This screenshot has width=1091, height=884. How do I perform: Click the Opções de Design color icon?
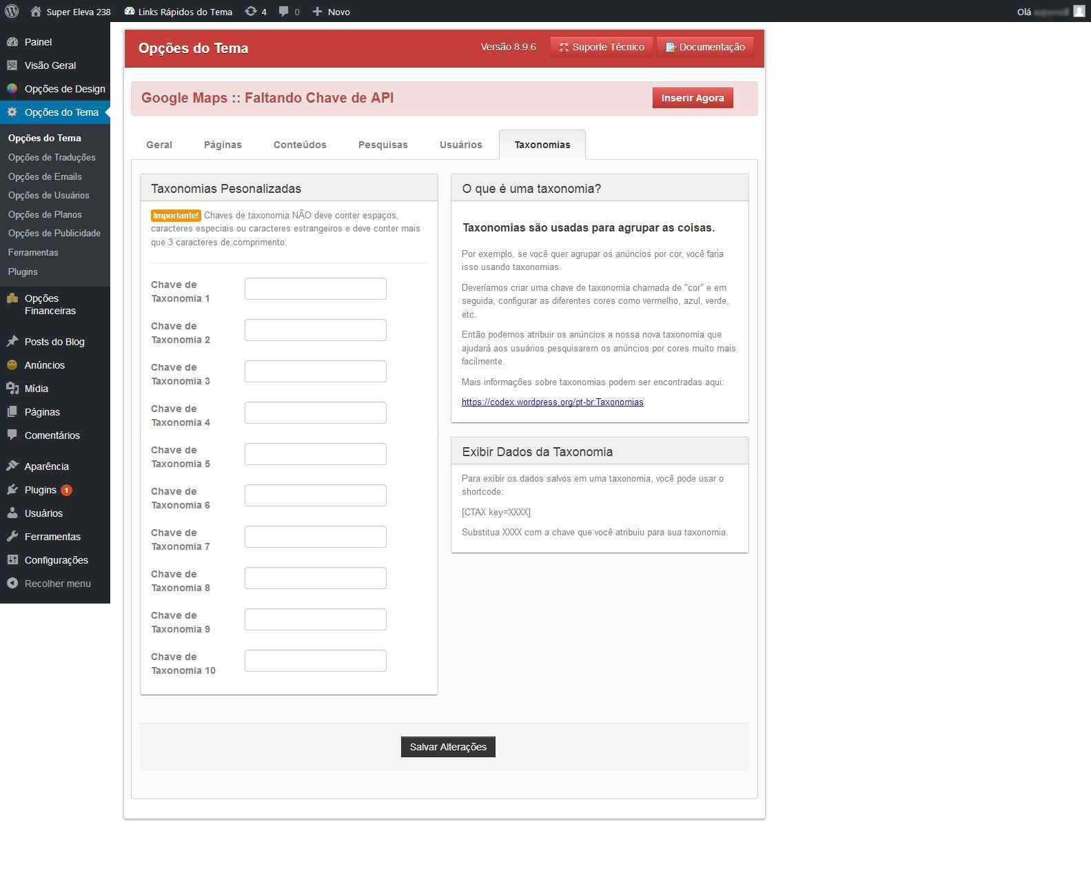coord(12,89)
